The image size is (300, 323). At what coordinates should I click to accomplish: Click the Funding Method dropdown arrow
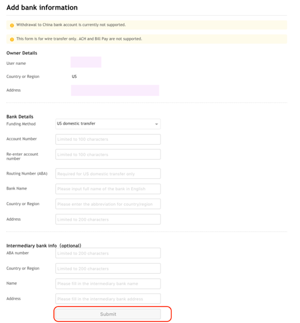[x=156, y=124]
